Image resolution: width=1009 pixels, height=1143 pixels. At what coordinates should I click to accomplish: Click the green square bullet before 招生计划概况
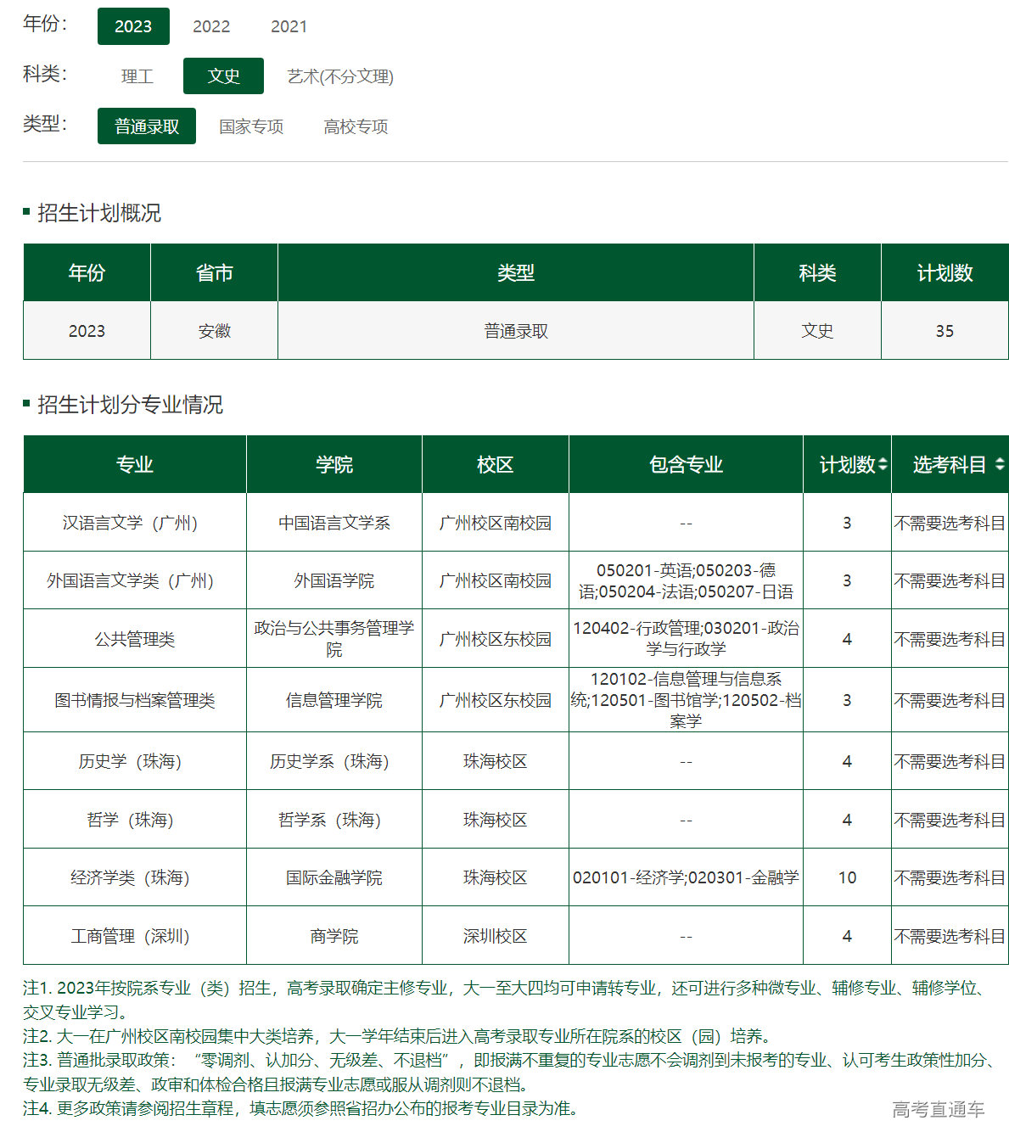click(28, 212)
